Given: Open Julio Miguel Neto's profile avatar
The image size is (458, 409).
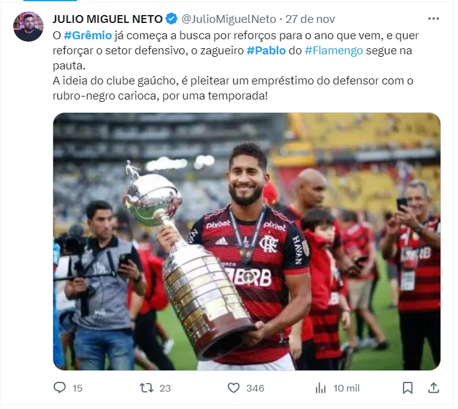Looking at the screenshot, I should 28,27.
